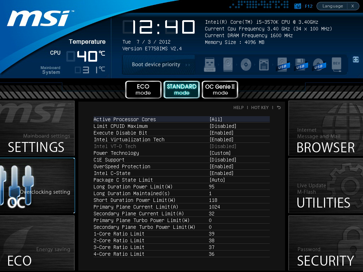Click the 12:40 clock display
This screenshot has width=363, height=272.
pyautogui.click(x=159, y=27)
